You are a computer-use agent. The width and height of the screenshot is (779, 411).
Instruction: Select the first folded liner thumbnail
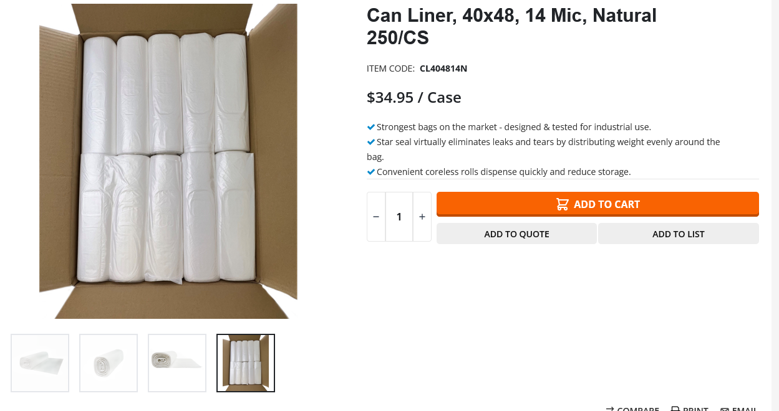coord(40,363)
